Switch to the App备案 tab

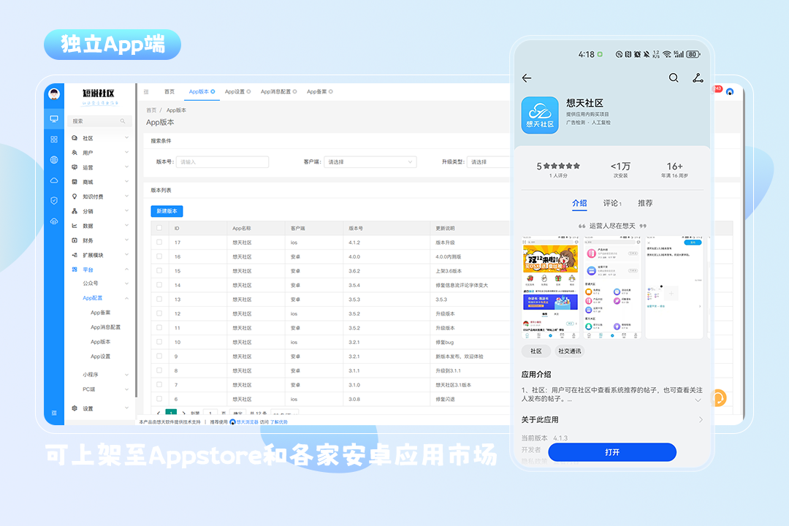316,91
